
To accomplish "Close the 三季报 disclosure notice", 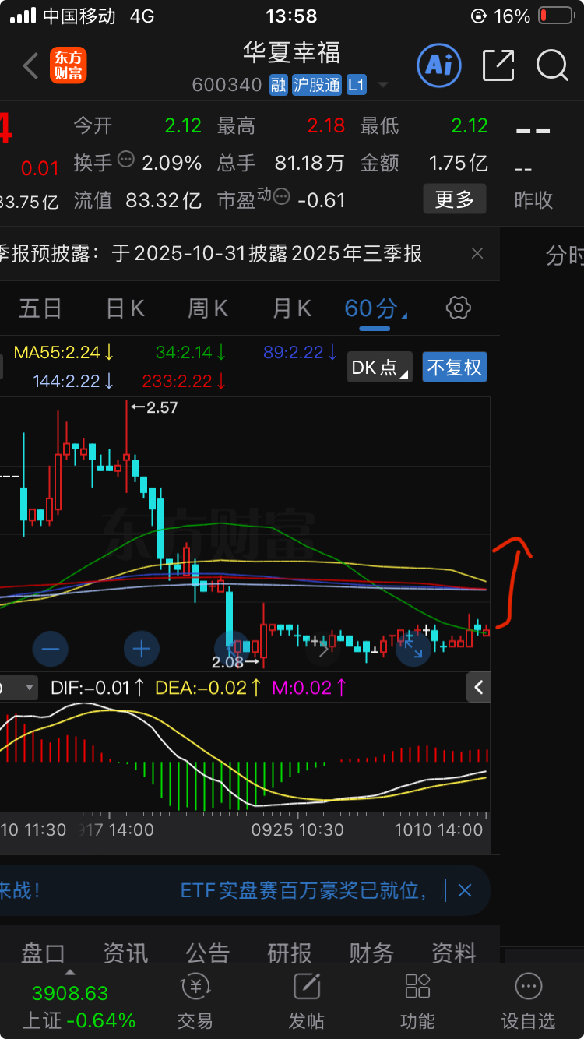I will tap(477, 253).
